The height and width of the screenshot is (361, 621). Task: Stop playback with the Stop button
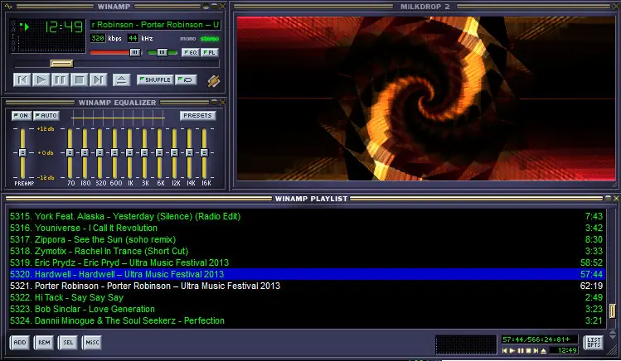pyautogui.click(x=79, y=79)
